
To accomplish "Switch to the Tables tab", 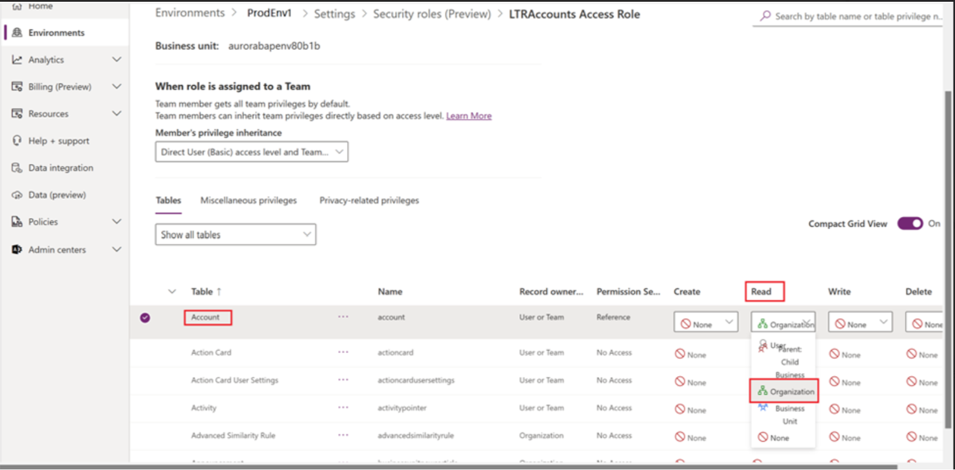I will [169, 201].
